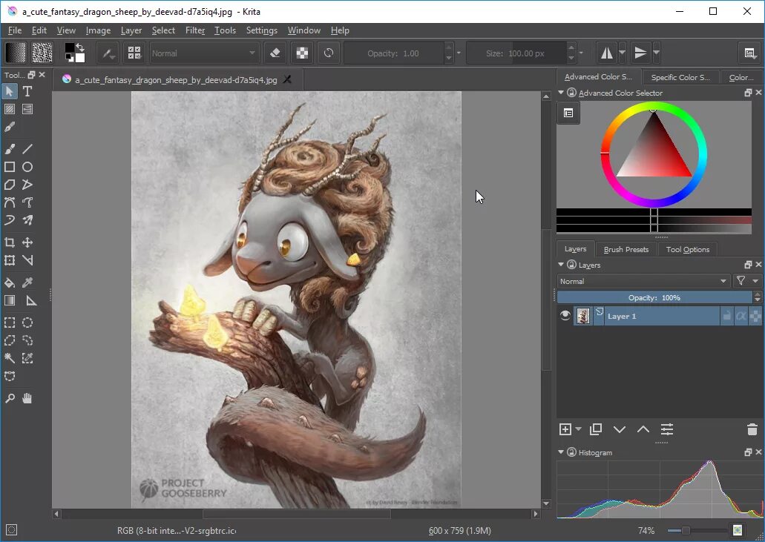Viewport: 765px width, 542px height.
Task: Select the Polygon tool
Action: point(9,185)
